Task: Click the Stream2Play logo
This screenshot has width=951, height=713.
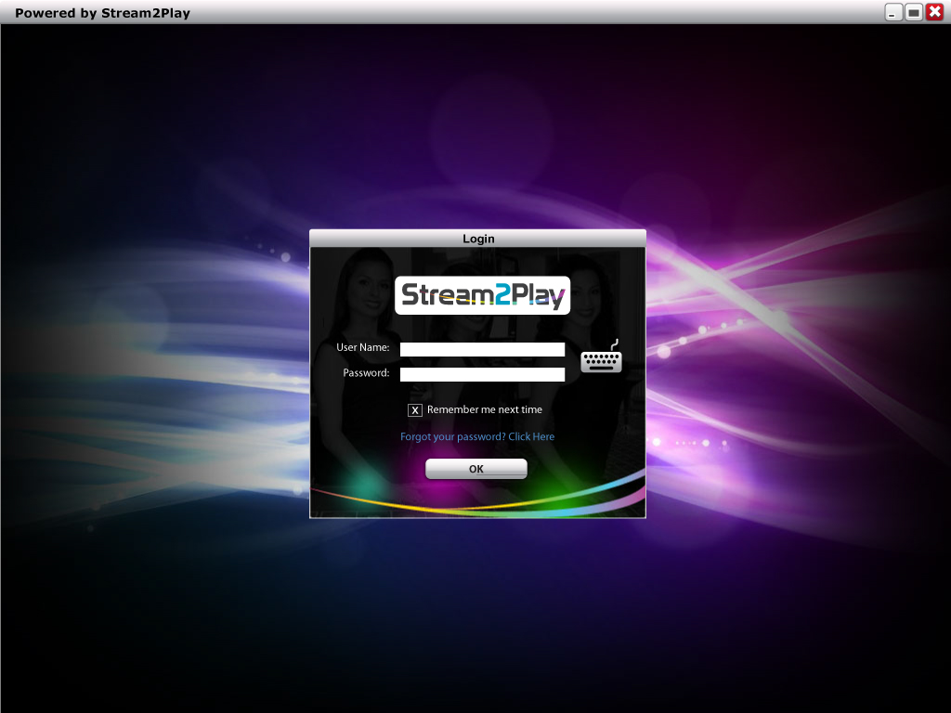Action: click(482, 295)
